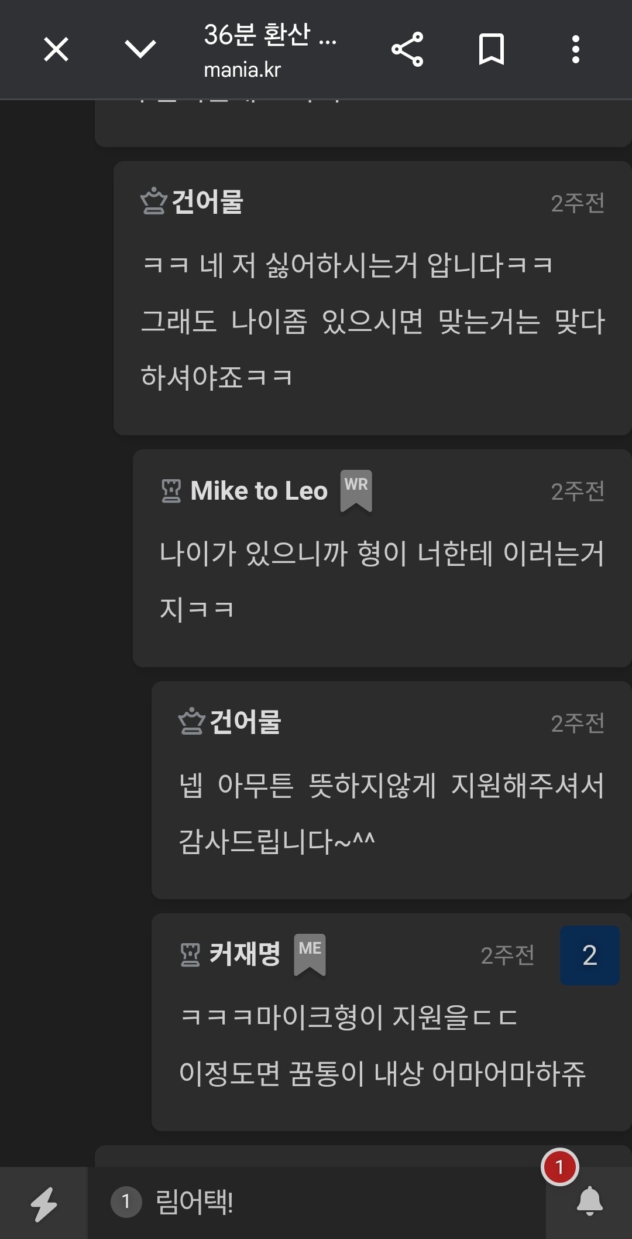
Task: Close the in-app browser with X
Action: click(56, 49)
